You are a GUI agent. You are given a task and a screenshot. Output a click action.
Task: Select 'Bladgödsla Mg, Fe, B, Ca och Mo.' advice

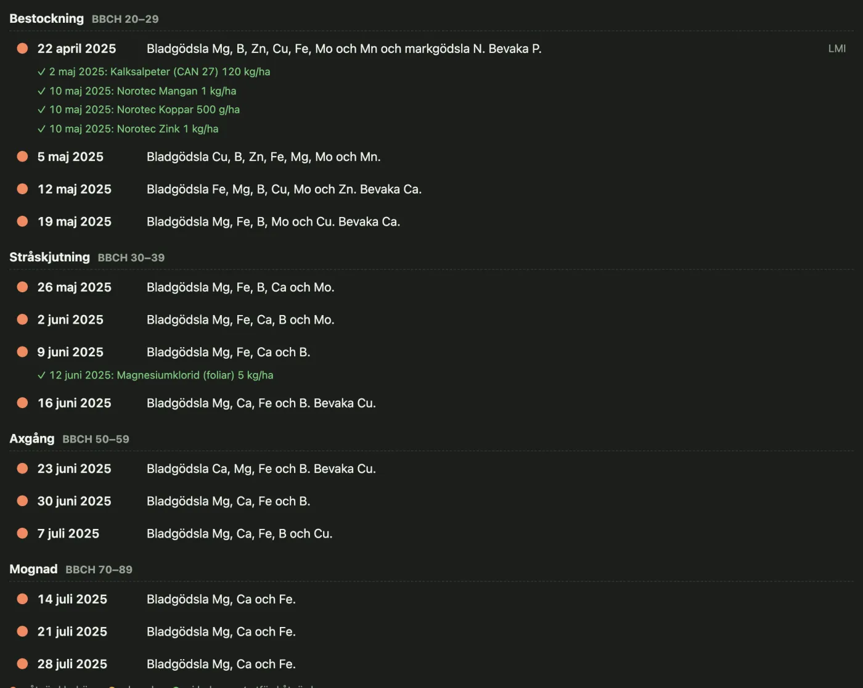(240, 287)
